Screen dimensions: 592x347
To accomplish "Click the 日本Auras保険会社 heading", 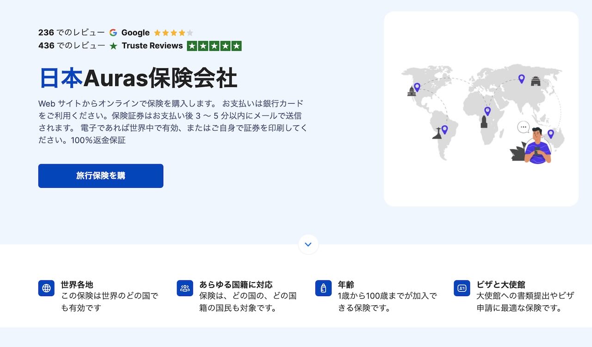I will (x=138, y=78).
